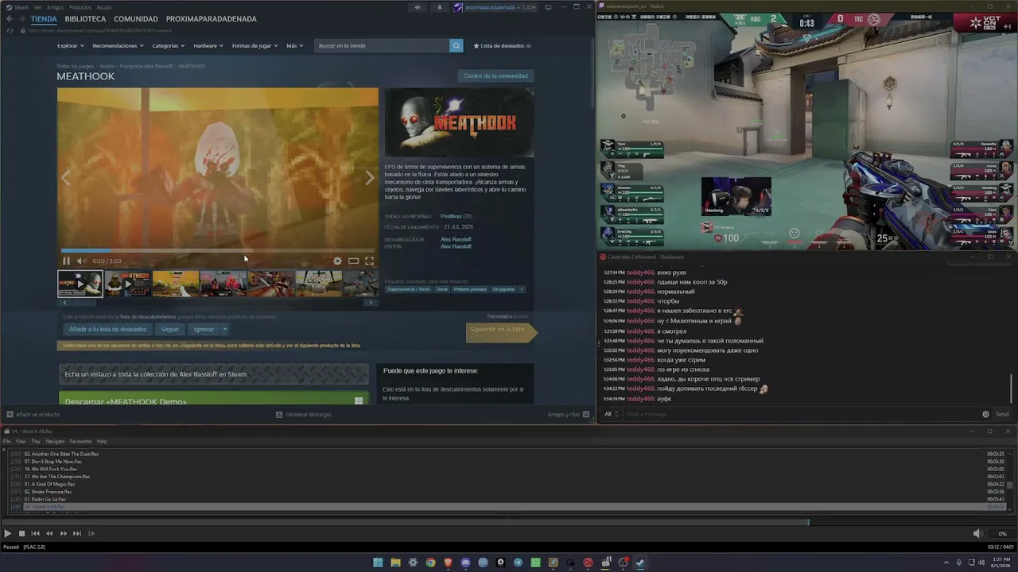Open Steam announcements megaphone icon
The height and width of the screenshot is (572, 1018).
[417, 7]
